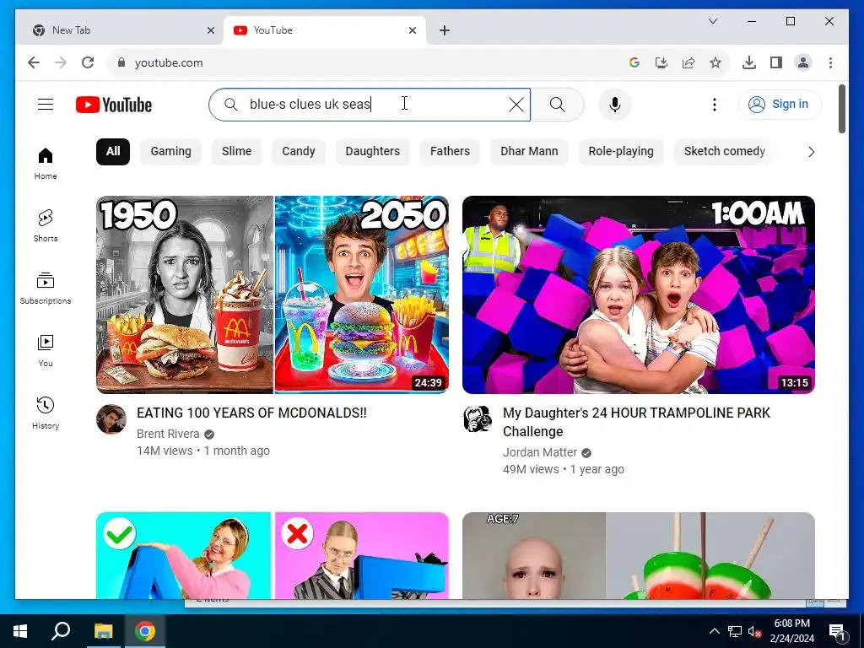Open EATING 100 YEARS OF MCDONALDS title
Screen dimensions: 864x648
pos(251,413)
